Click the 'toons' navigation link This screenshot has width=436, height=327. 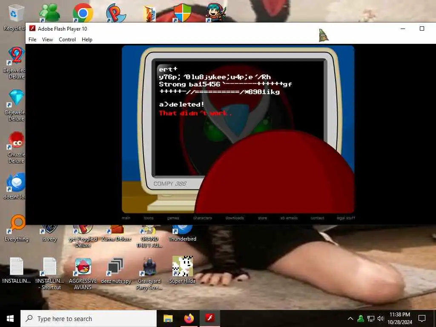(x=149, y=218)
